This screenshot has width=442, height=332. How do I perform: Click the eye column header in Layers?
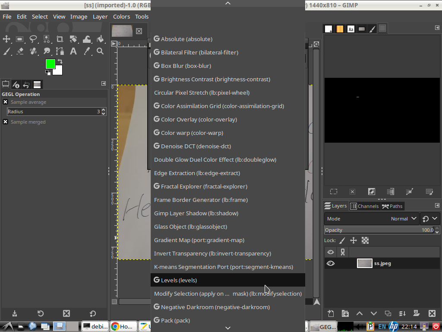point(331,252)
